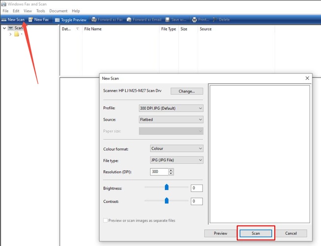The width and height of the screenshot is (321, 246).
Task: Click the Cancel button
Action: [291, 233]
